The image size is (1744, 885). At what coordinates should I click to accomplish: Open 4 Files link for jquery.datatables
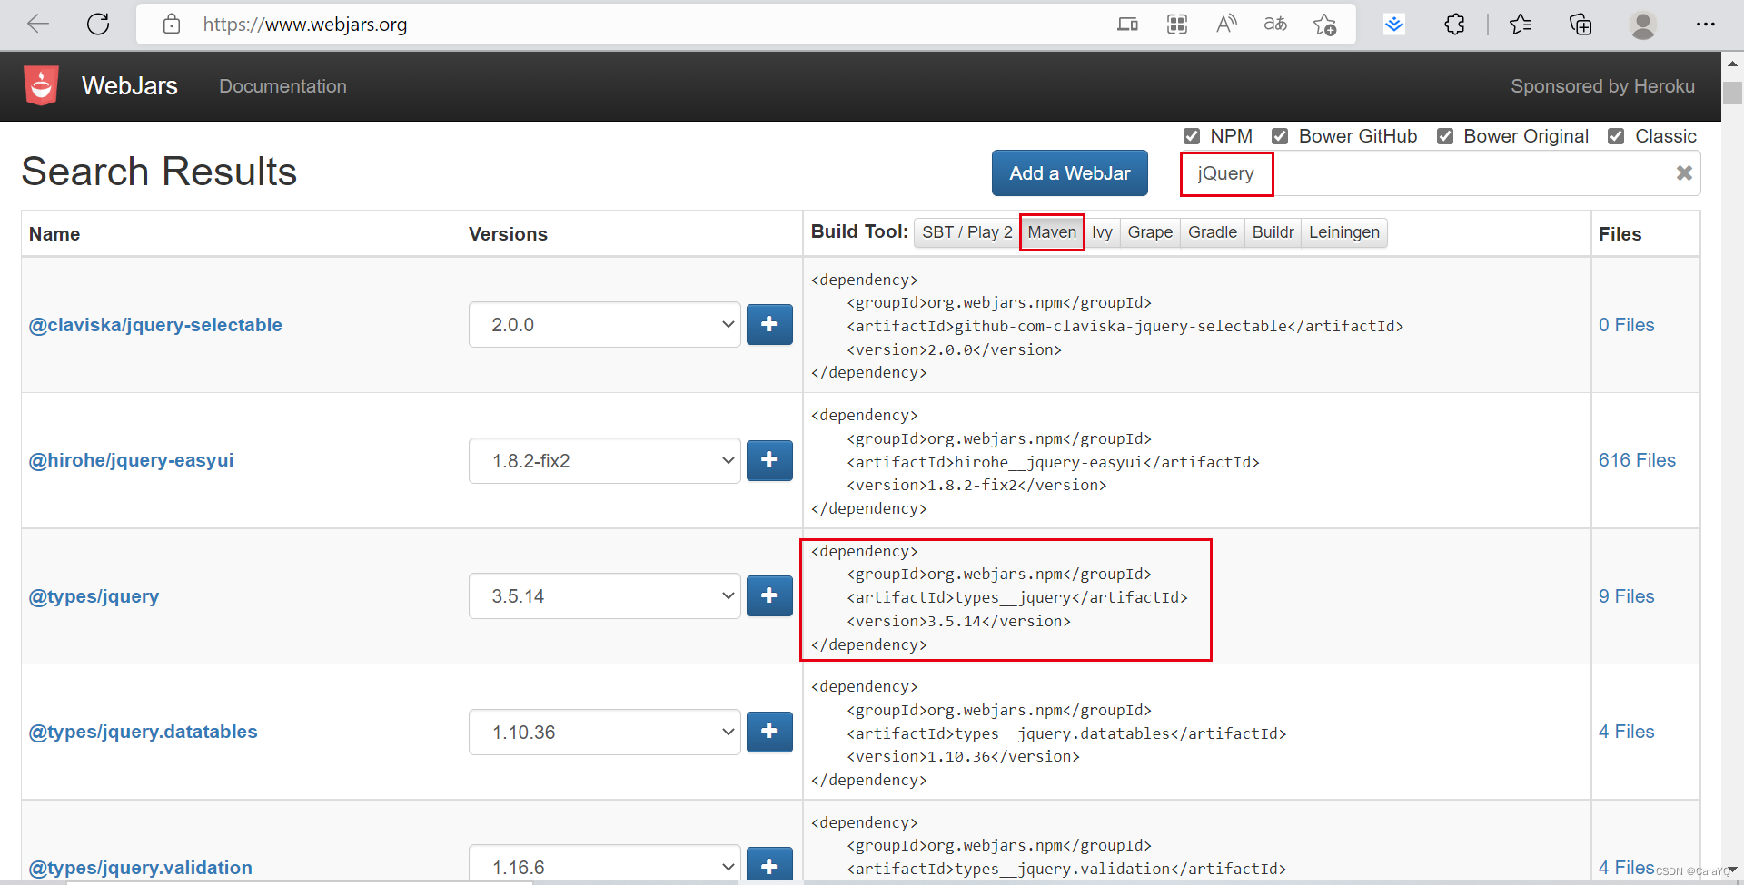(x=1626, y=732)
